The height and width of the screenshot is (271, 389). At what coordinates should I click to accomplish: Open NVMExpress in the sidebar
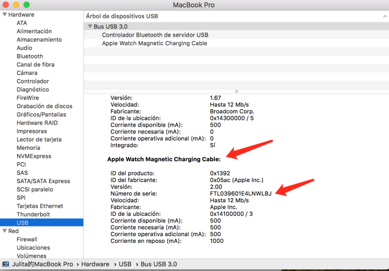[x=34, y=156]
